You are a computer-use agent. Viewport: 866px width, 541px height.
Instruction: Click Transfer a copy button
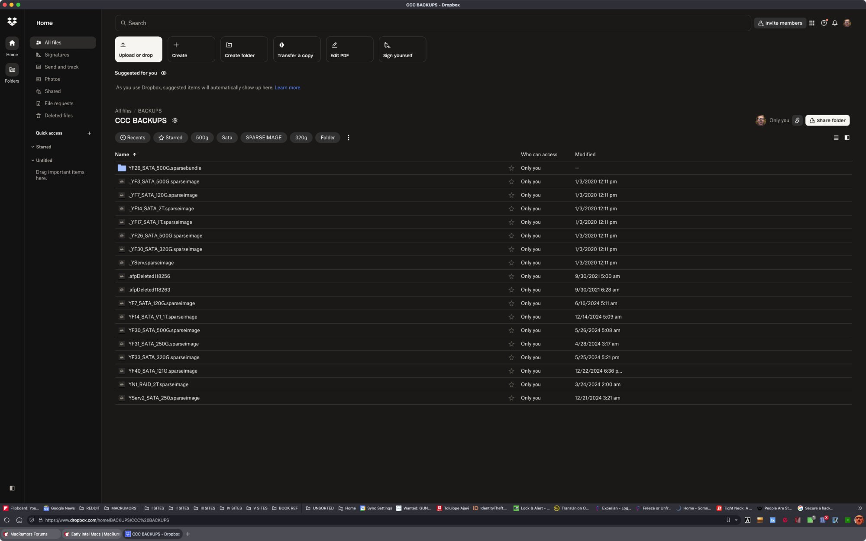[x=297, y=49]
